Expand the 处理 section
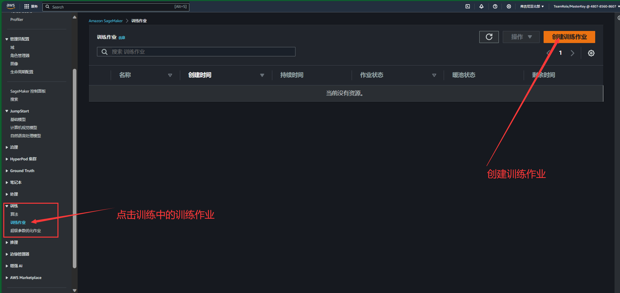Viewport: 620px width, 293px height. 7,194
